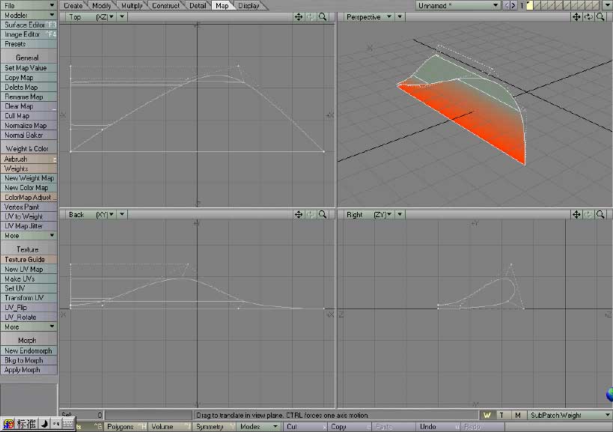Click the zoom magnifier in the Back viewport

click(x=323, y=214)
